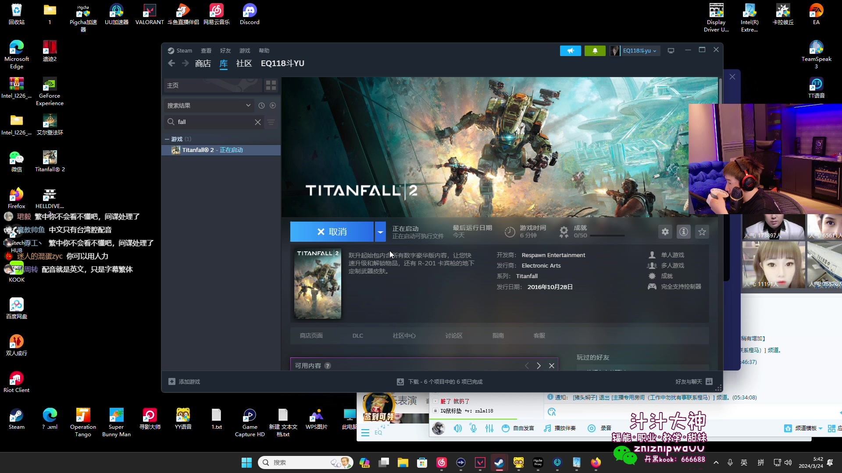The height and width of the screenshot is (473, 842).
Task: Click the fall search input field
Action: tap(215, 122)
